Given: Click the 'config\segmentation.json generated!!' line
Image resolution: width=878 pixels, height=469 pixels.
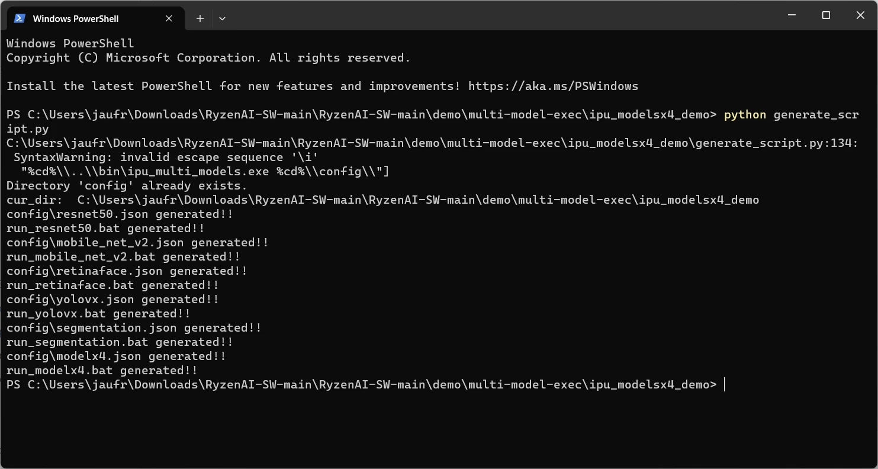Looking at the screenshot, I should tap(134, 328).
